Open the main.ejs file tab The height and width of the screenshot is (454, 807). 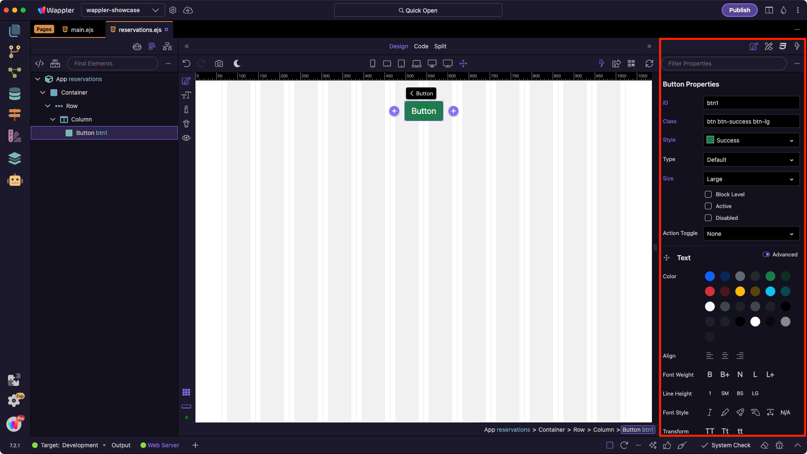(78, 29)
